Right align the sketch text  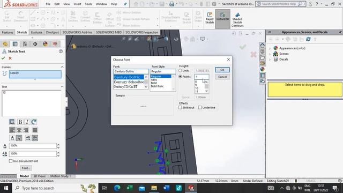26,130
